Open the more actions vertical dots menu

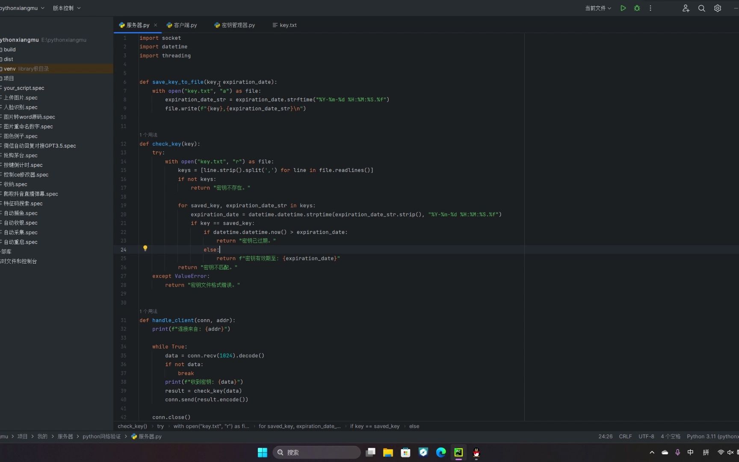tap(650, 8)
